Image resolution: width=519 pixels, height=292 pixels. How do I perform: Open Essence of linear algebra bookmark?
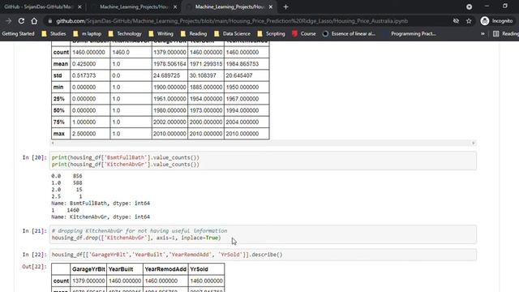tap(349, 34)
